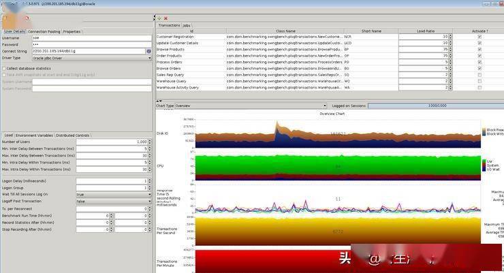Click the CPU chart legend color icon
Screen dimensions: 504x273
pos(483,164)
